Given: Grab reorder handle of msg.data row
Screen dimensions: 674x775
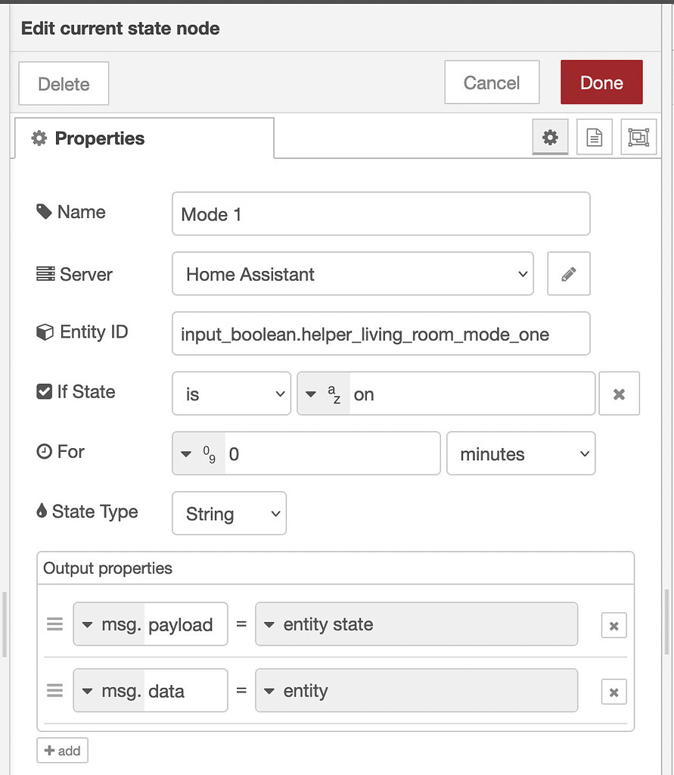Looking at the screenshot, I should tap(54, 690).
